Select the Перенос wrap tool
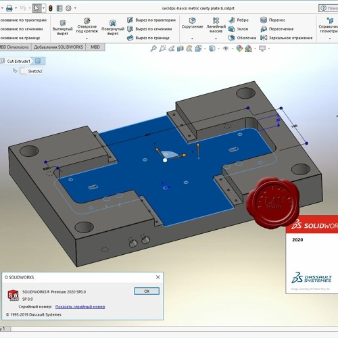The image size is (338, 338). (x=273, y=20)
